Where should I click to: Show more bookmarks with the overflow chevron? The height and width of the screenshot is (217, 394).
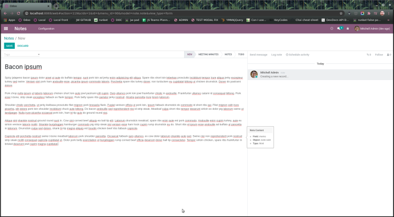389,20
